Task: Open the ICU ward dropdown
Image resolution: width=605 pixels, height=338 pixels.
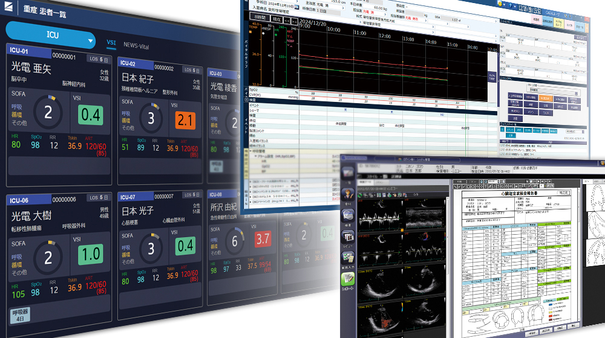Action: 51,35
